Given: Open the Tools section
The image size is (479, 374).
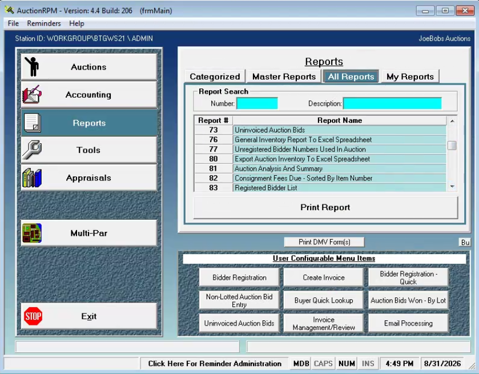Looking at the screenshot, I should (89, 150).
